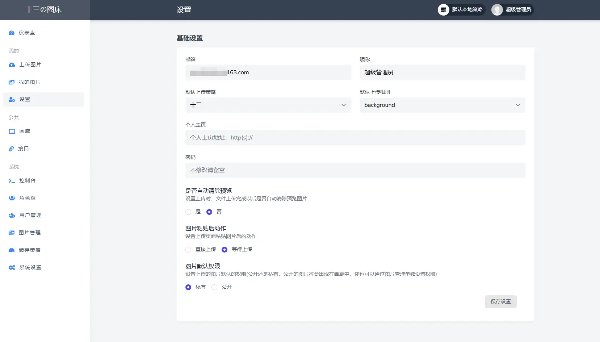Open 系统设置 via its gear icon
Screen dimensions: 600x342
point(12,267)
